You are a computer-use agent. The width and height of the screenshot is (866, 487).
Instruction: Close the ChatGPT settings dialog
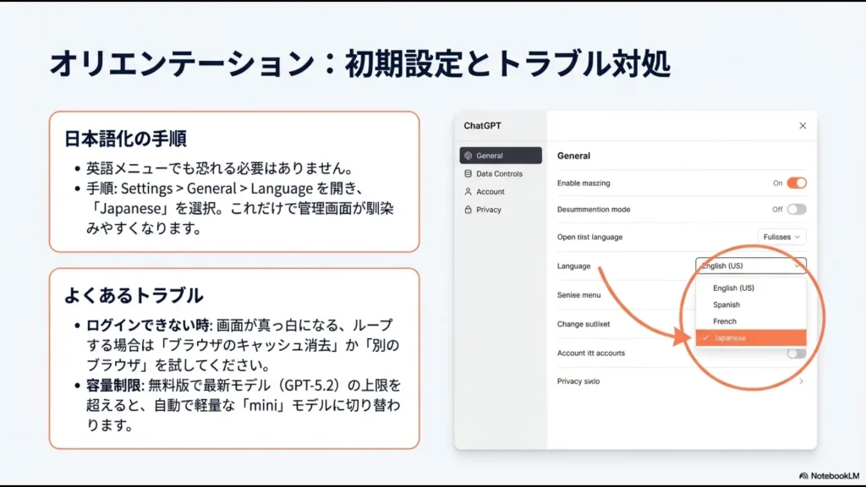802,125
